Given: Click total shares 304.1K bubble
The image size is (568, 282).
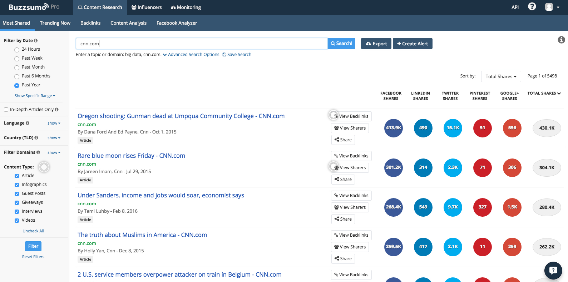Looking at the screenshot, I should [x=547, y=167].
